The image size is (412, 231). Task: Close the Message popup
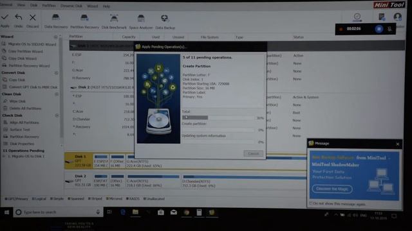(398, 144)
